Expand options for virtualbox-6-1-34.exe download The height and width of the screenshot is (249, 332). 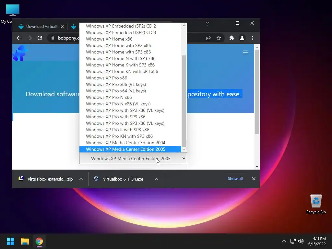tap(157, 179)
